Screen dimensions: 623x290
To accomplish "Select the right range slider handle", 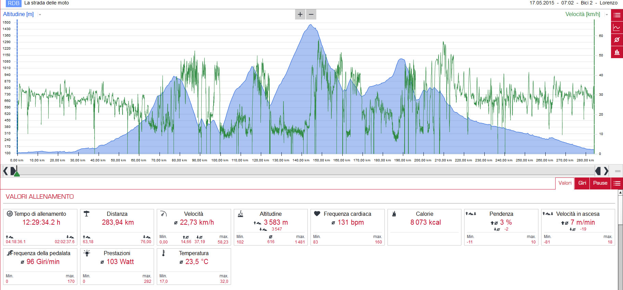I will point(598,171).
